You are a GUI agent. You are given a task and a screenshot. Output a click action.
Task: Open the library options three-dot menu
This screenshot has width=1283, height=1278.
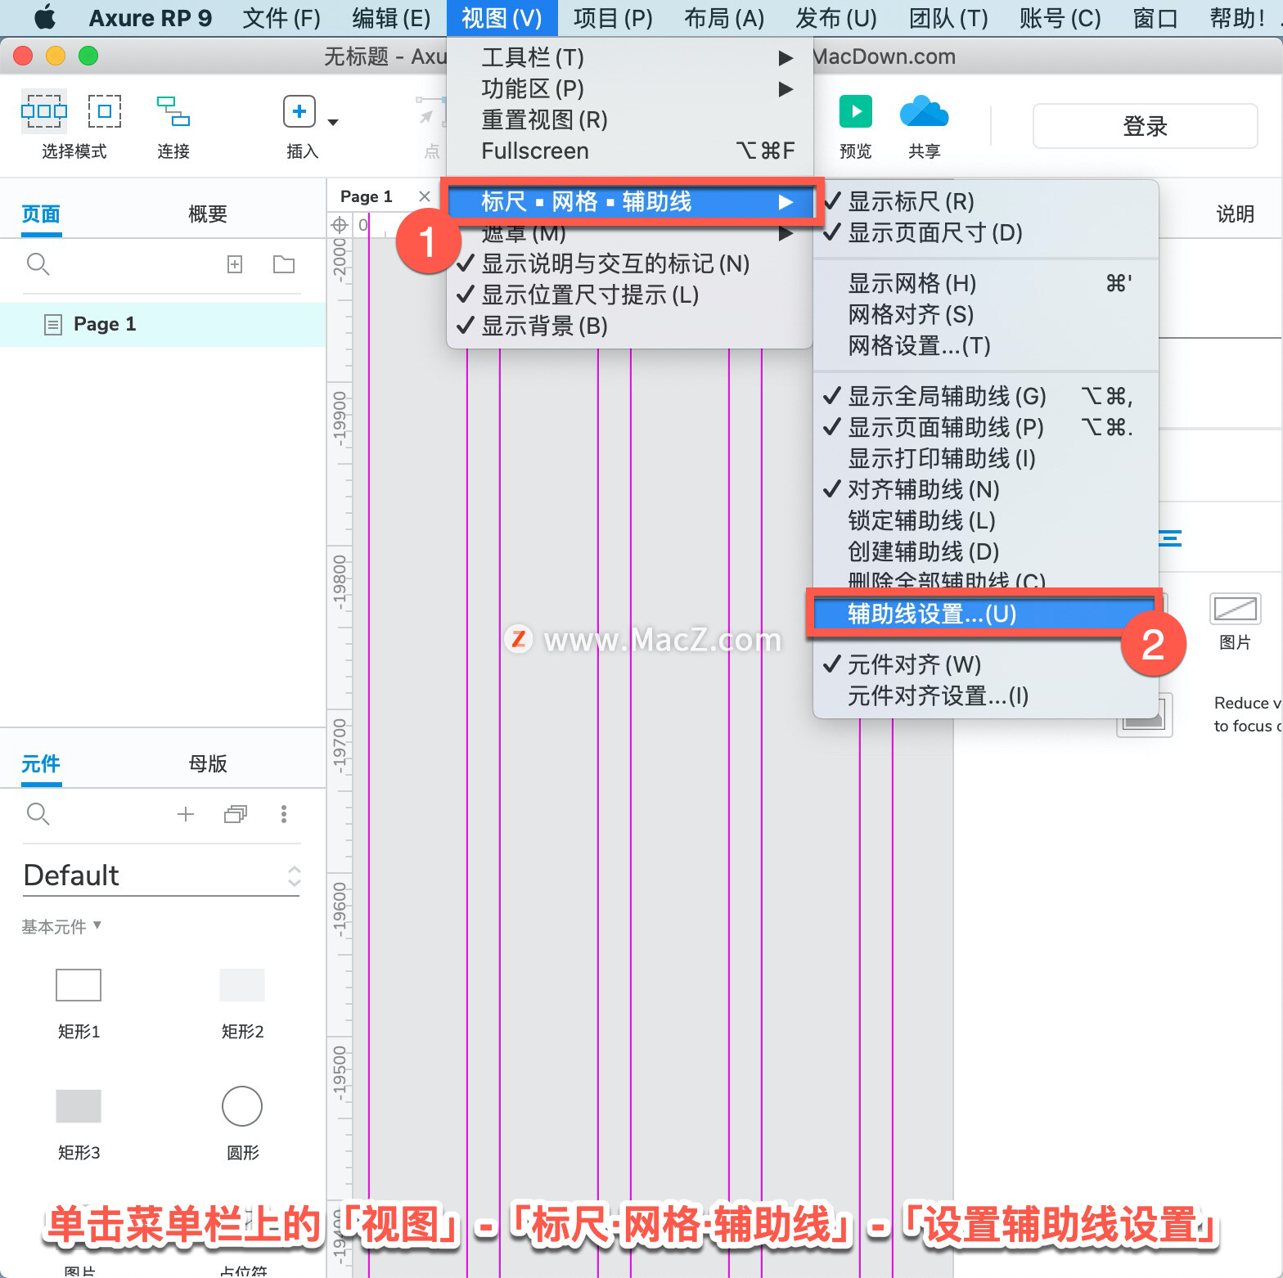[284, 813]
